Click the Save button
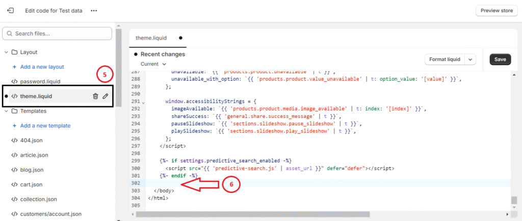Image resolution: width=522 pixels, height=221 pixels. point(500,59)
